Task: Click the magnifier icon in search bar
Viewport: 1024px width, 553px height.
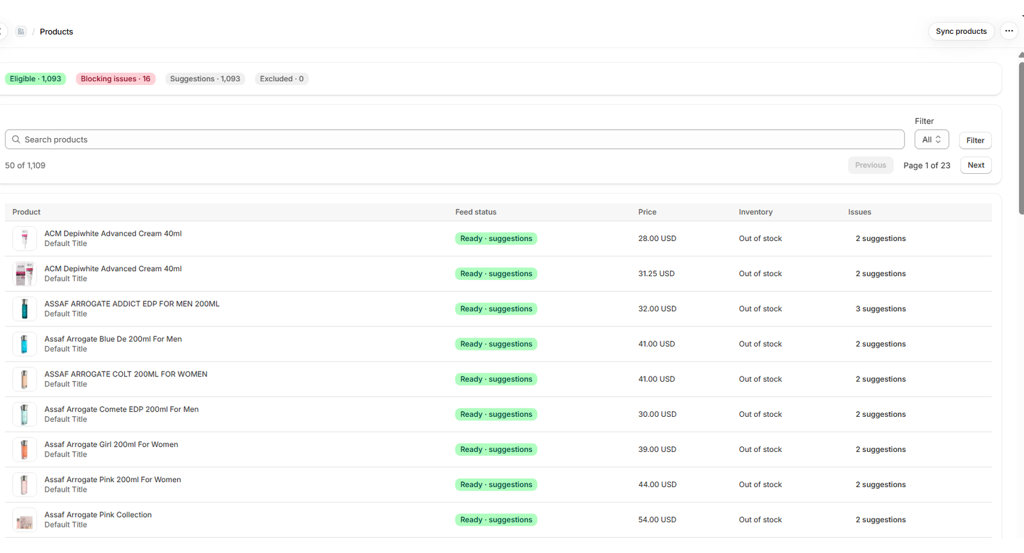Action: [16, 139]
